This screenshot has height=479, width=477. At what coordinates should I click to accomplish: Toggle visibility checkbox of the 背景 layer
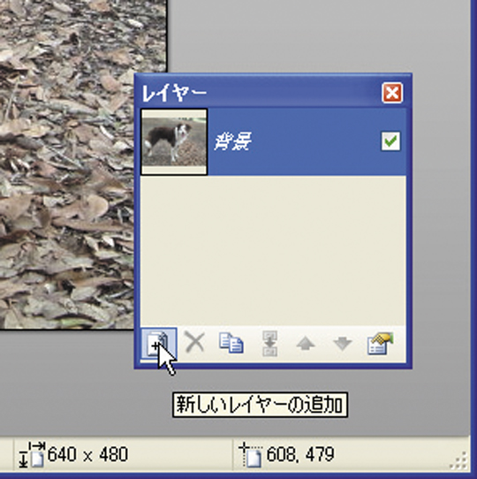pos(390,141)
